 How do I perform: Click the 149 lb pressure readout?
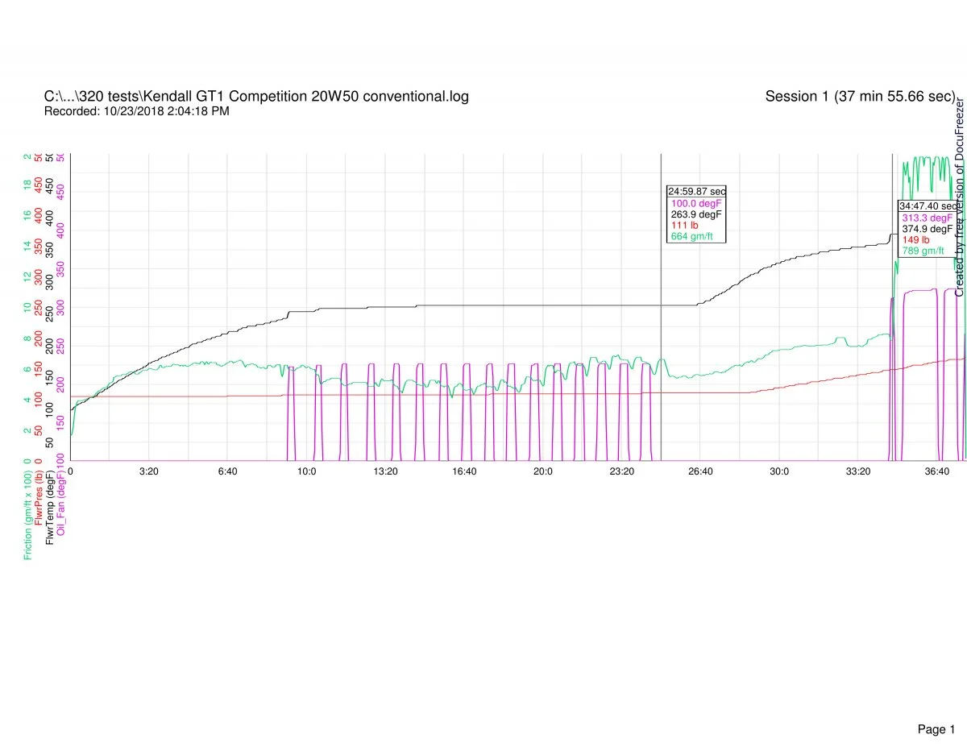click(x=915, y=240)
